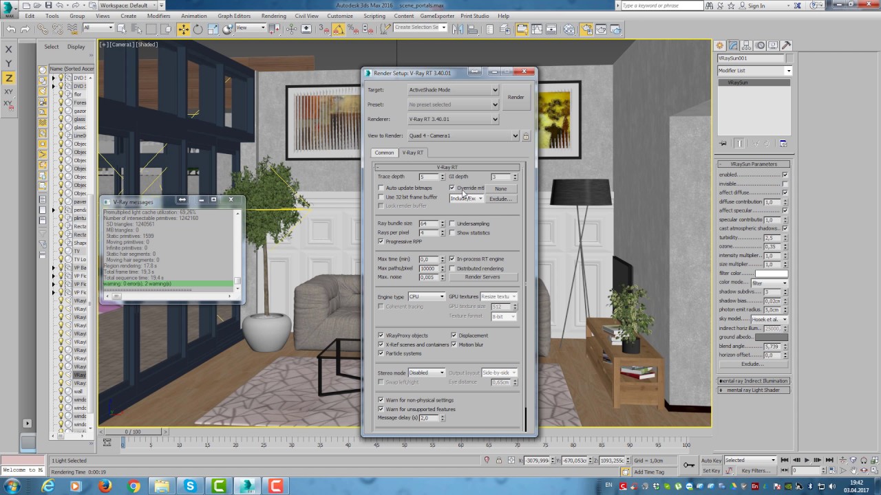Open the Customize menu
The height and width of the screenshot is (495, 881).
click(x=340, y=16)
